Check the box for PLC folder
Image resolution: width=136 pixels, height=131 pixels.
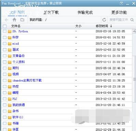tap(5, 99)
